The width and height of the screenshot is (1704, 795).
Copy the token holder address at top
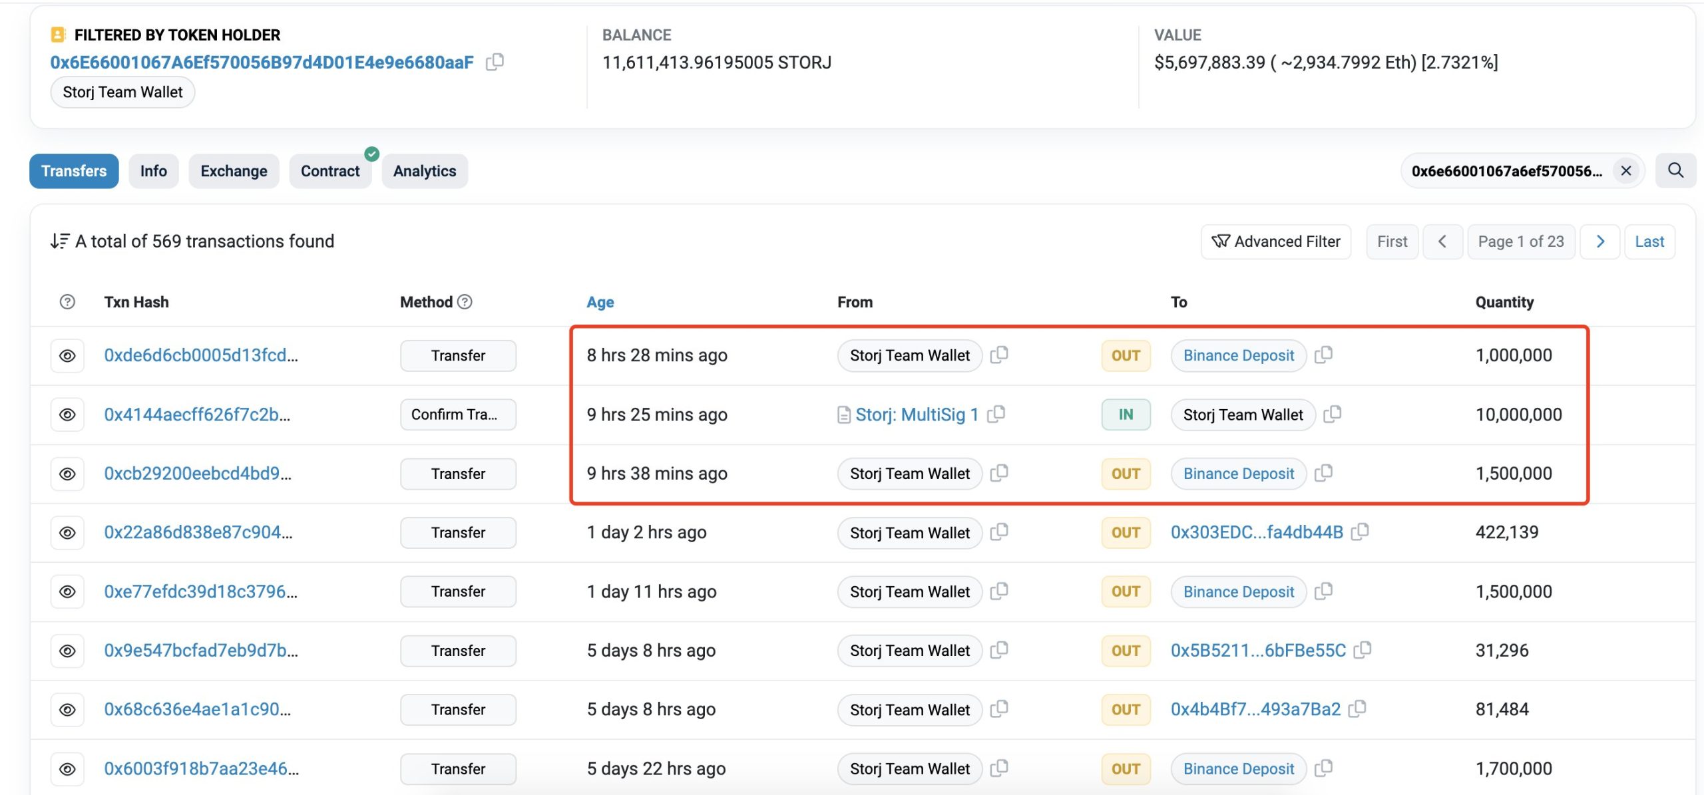tap(495, 62)
